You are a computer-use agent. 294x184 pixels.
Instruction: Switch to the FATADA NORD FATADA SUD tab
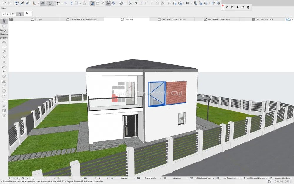point(82,19)
